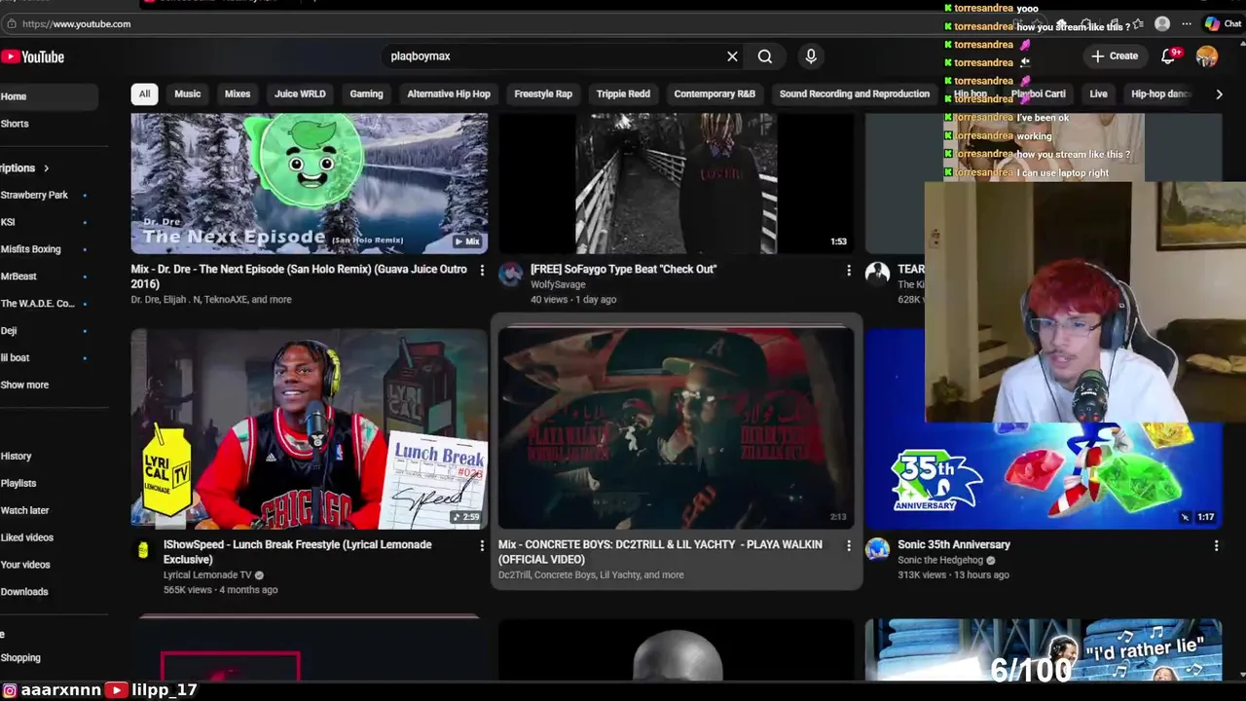Click the Create button
1246x701 pixels.
tap(1115, 56)
